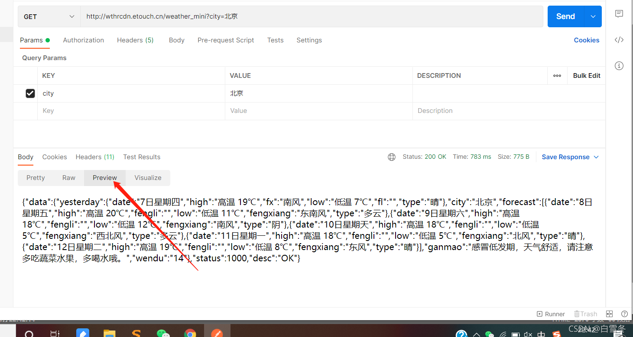Click the VALUE column header
Viewport: 633px width, 337px height.
(240, 76)
